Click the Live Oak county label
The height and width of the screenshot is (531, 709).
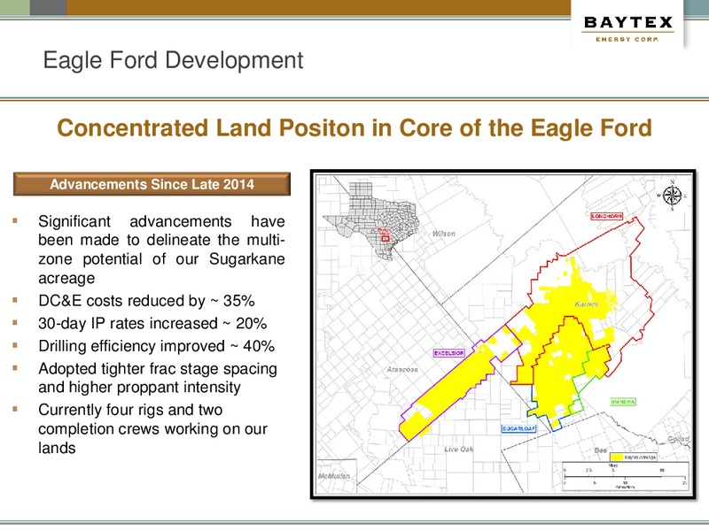(x=458, y=449)
